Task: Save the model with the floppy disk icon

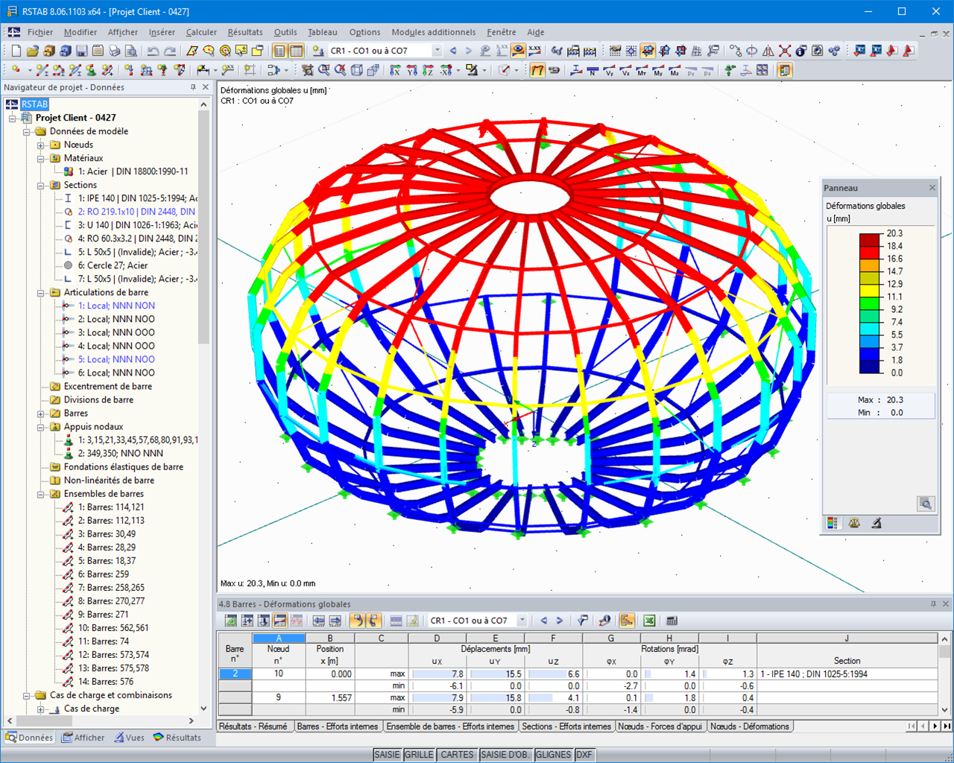Action: coord(81,51)
